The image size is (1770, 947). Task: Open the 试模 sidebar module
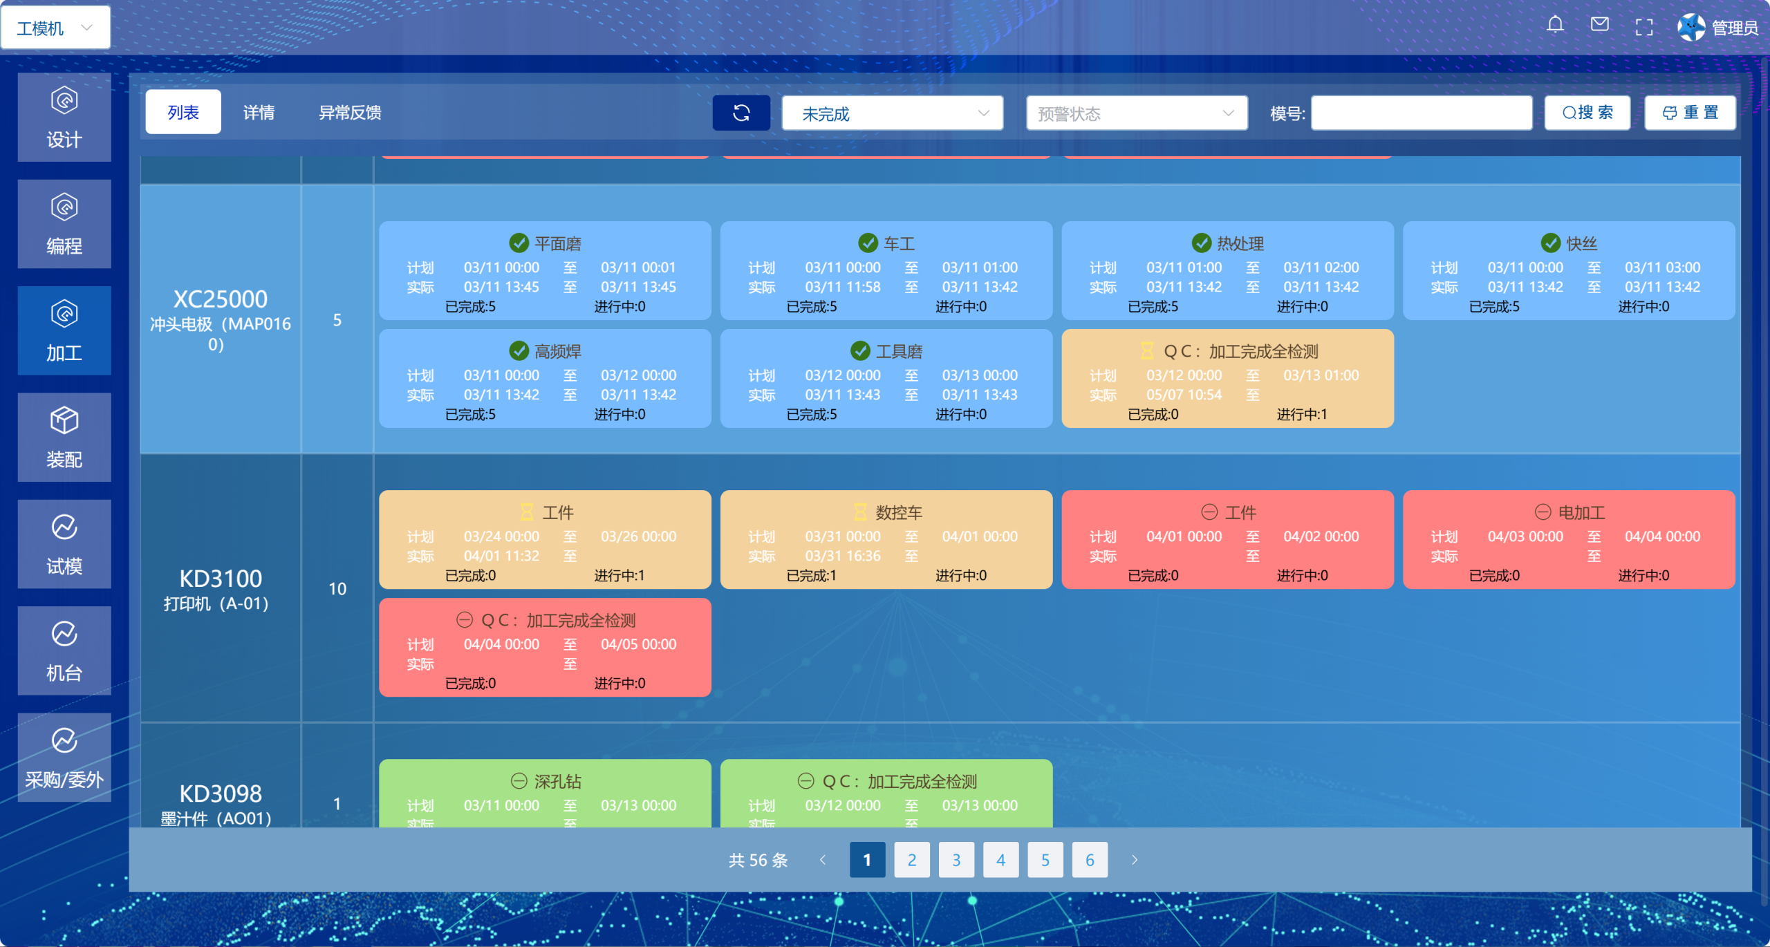64,544
